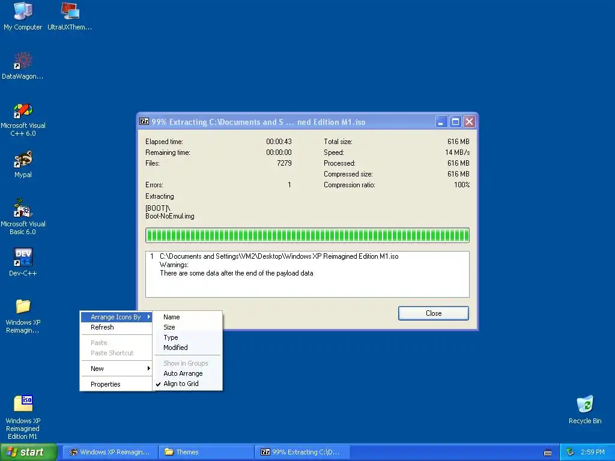Click the Compression ratio value 100%

[462, 185]
